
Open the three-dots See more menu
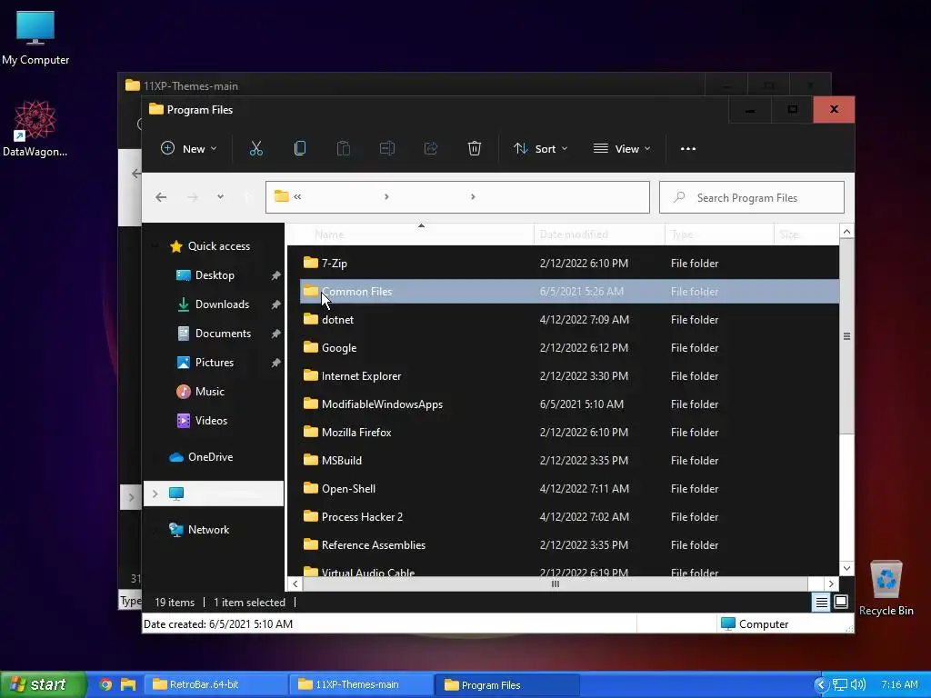coord(688,149)
